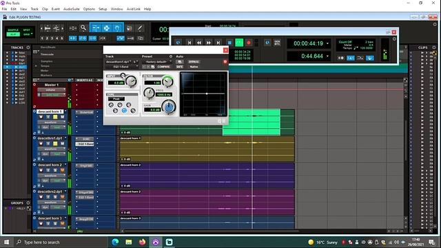Open the sub counter format dropdown 0:44.844
441x248 pixels.
pyautogui.click(x=327, y=56)
